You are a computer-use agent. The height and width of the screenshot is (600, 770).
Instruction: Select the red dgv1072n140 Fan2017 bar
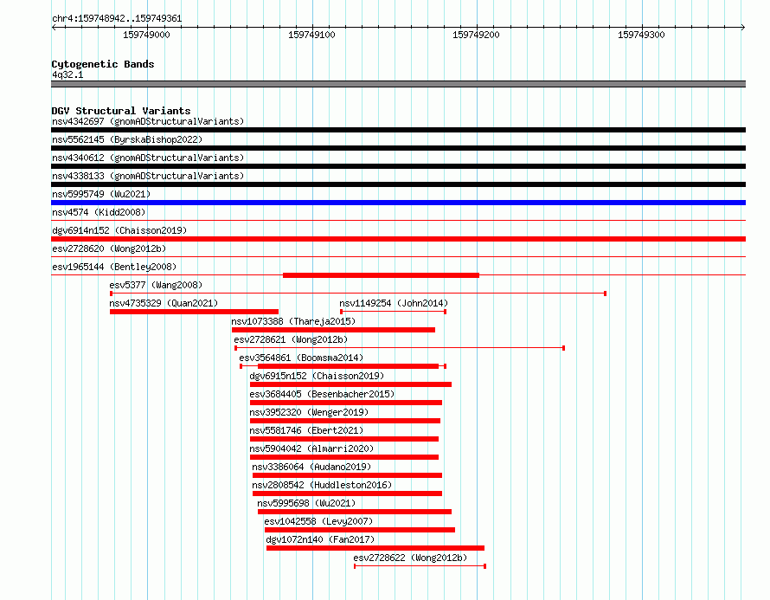(x=375, y=548)
